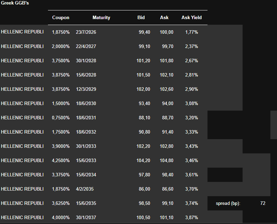The image size is (277, 224).
Task: Select maturity date 15/6/2033
Action: click(x=86, y=160)
